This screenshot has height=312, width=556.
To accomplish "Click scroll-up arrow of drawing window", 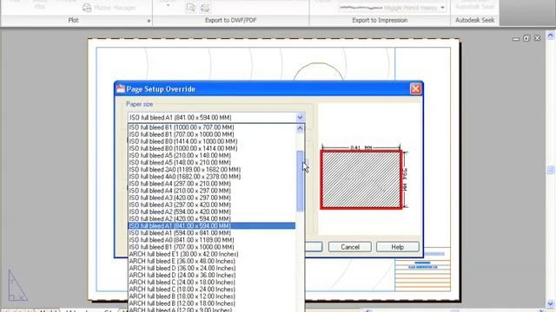I will pyautogui.click(x=550, y=35).
